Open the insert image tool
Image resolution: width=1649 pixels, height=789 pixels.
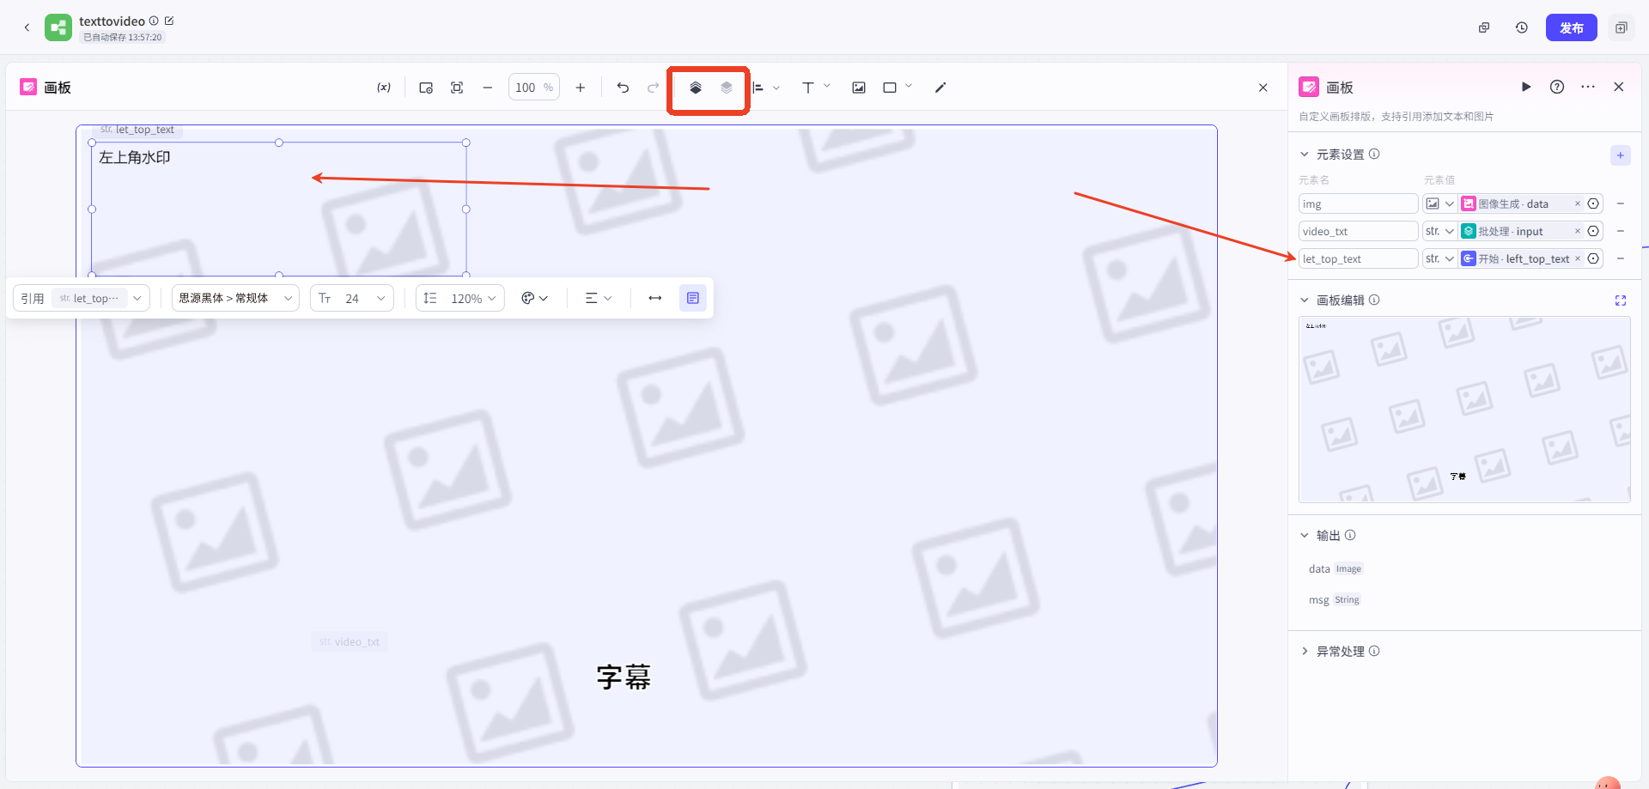pos(858,87)
